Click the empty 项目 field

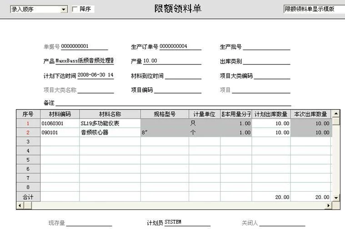261,90
